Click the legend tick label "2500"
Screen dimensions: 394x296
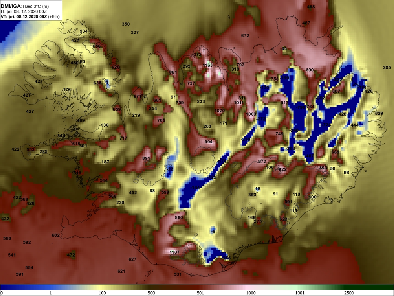(x=349, y=293)
